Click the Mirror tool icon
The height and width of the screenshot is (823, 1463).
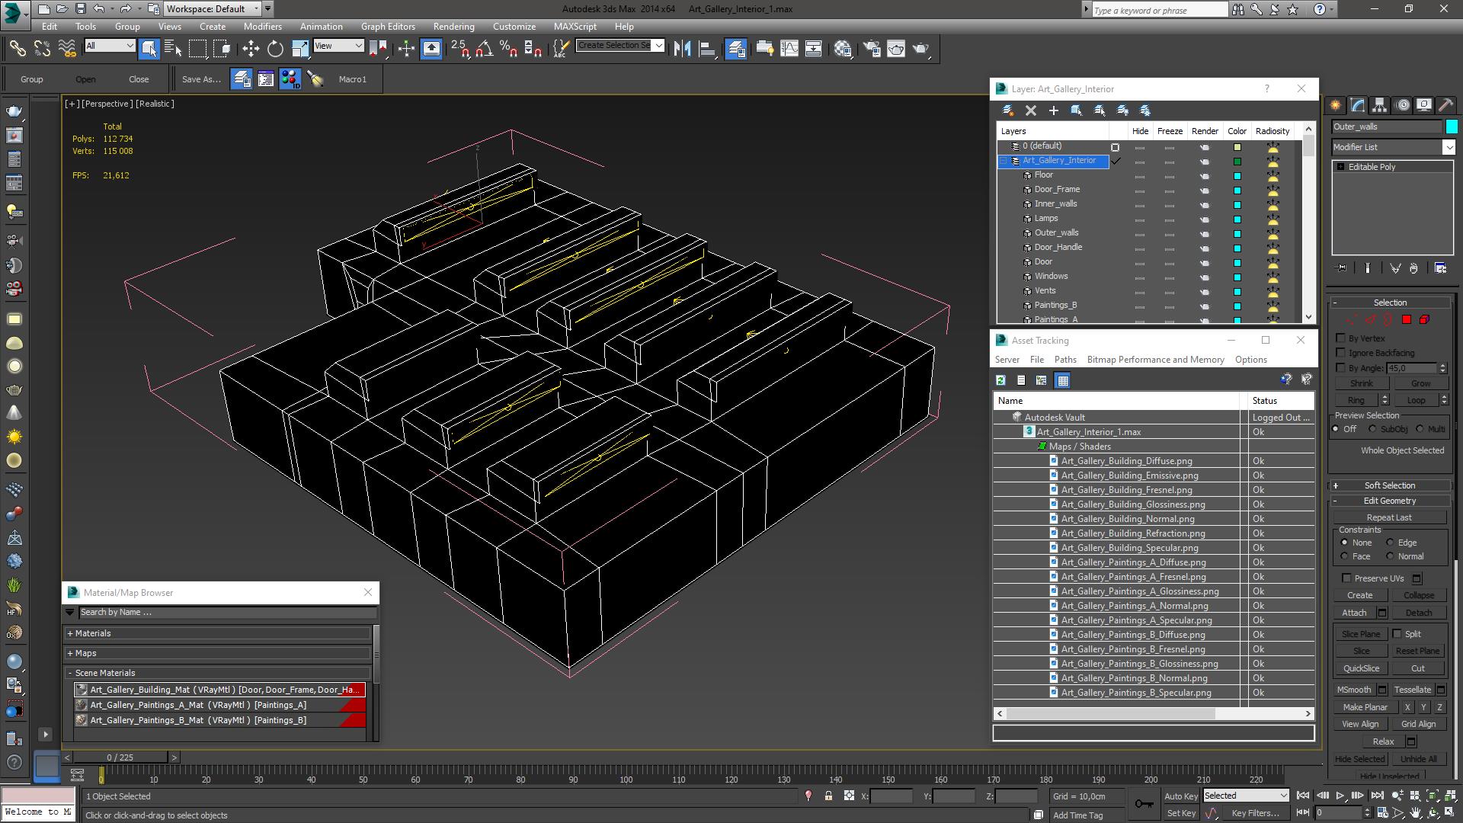click(682, 49)
